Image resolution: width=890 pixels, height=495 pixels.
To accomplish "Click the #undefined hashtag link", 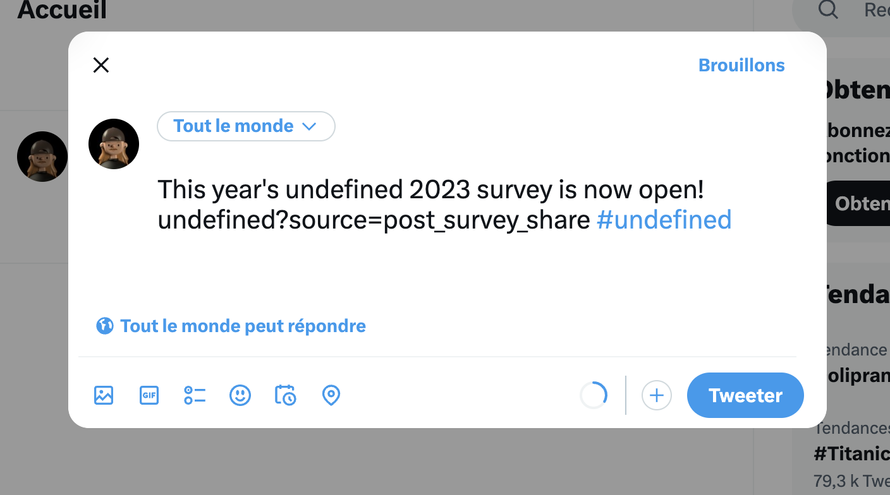I will click(663, 220).
